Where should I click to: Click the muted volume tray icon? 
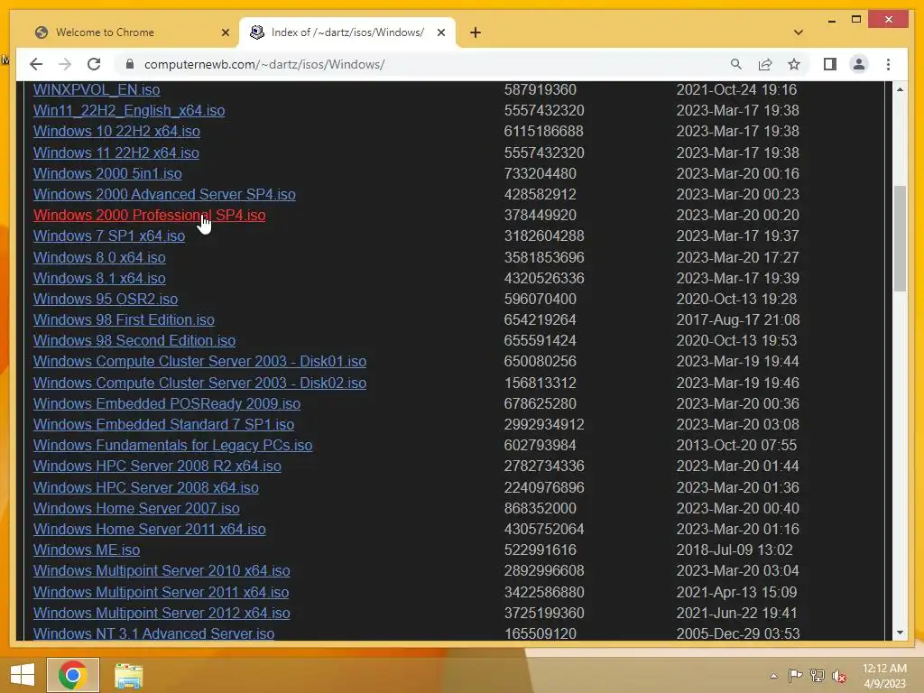839,676
